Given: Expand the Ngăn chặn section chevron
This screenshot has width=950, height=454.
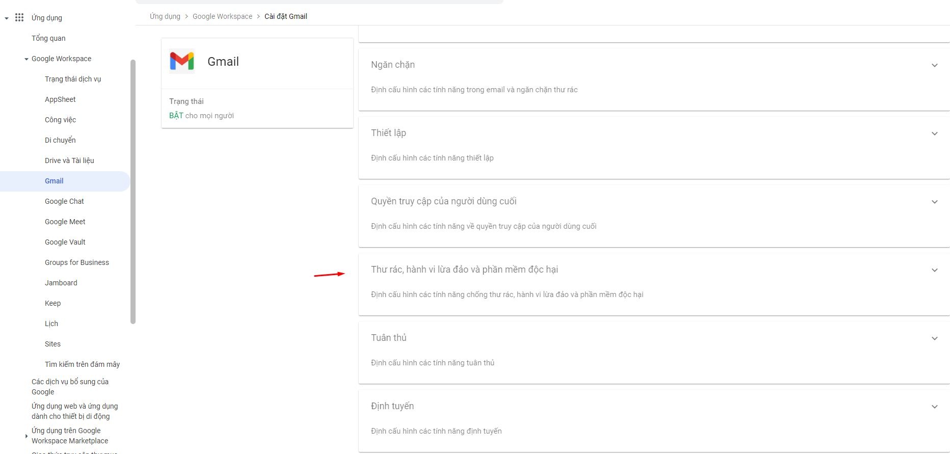Looking at the screenshot, I should tap(935, 65).
